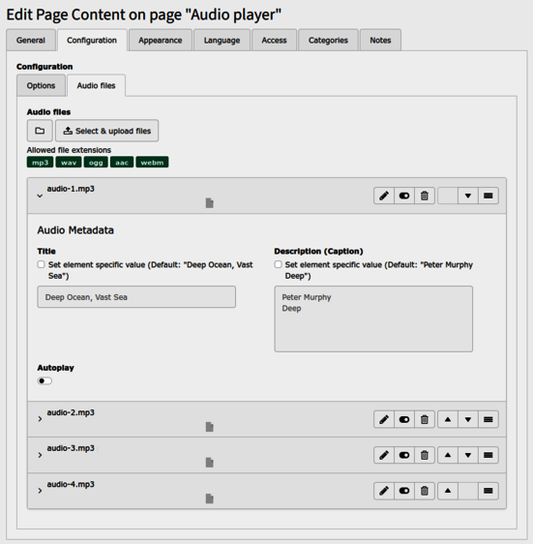
Task: Click the Deep Ocean, Vast Sea title field
Action: pos(136,297)
